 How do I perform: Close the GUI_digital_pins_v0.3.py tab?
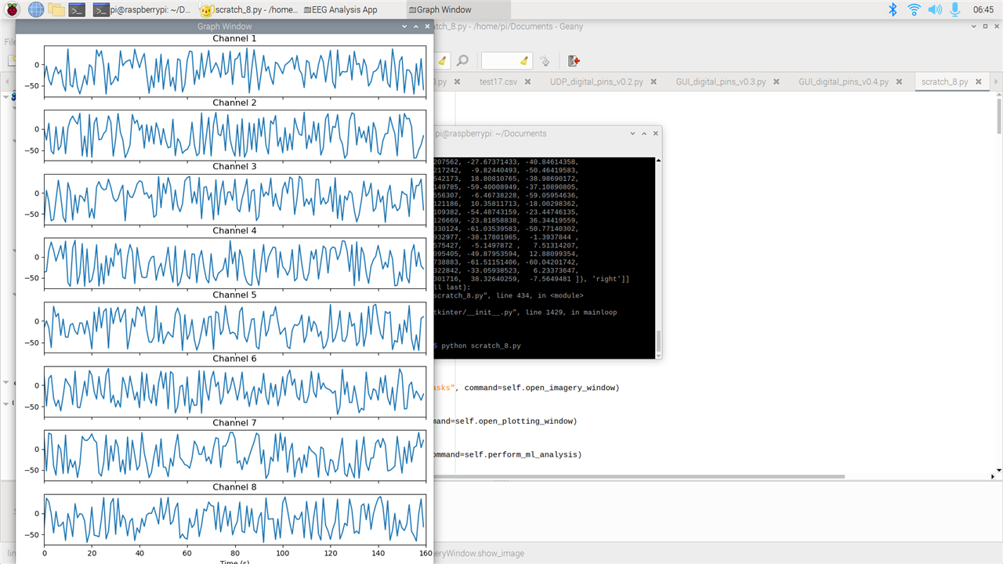(775, 81)
